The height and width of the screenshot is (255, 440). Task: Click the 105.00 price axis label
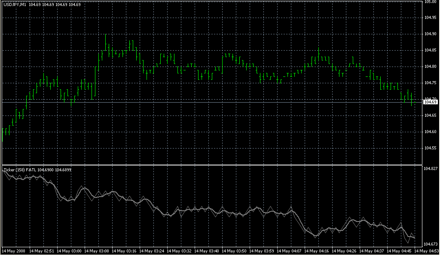[x=431, y=2]
